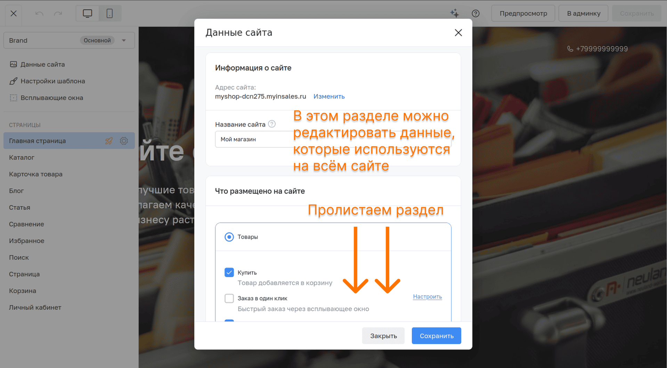Click the Основной badge
This screenshot has height=368, width=667.
click(97, 40)
